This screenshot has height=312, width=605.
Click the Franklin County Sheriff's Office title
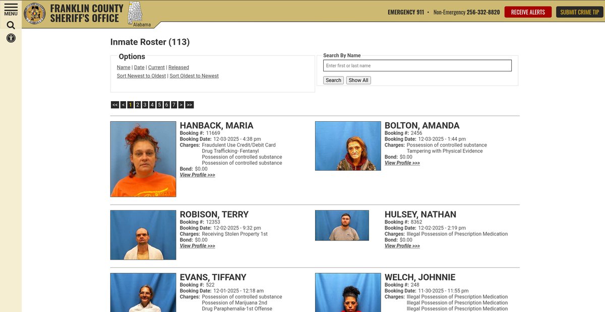87,13
